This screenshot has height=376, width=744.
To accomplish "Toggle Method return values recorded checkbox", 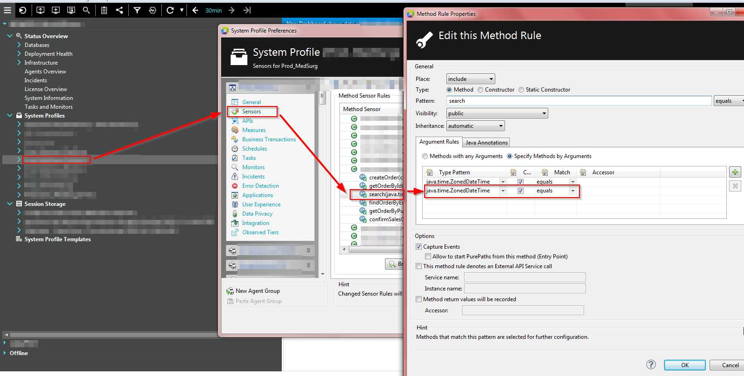I will [418, 299].
